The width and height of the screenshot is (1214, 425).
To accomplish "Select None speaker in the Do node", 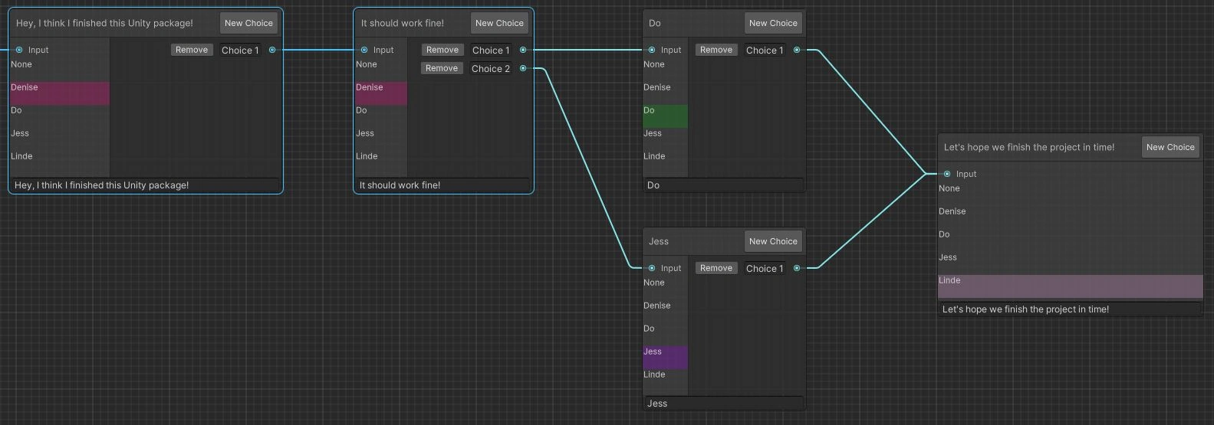I will pos(665,70).
